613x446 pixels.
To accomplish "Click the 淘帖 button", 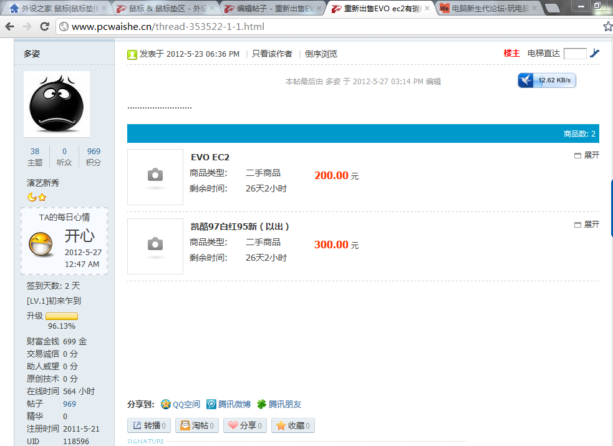I will pos(196,425).
